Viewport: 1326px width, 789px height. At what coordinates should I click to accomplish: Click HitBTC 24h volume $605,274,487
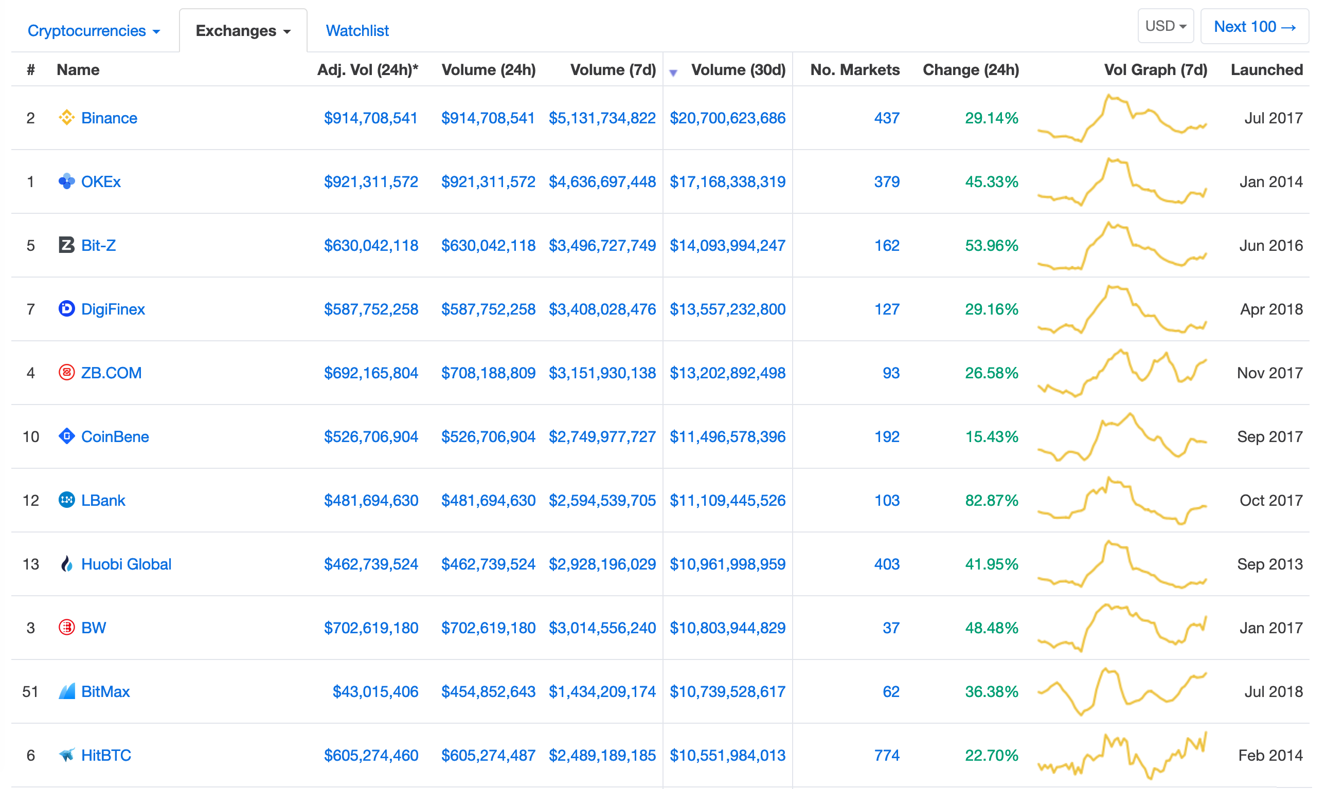[x=488, y=756]
